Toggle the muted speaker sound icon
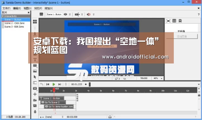 coord(89,14)
